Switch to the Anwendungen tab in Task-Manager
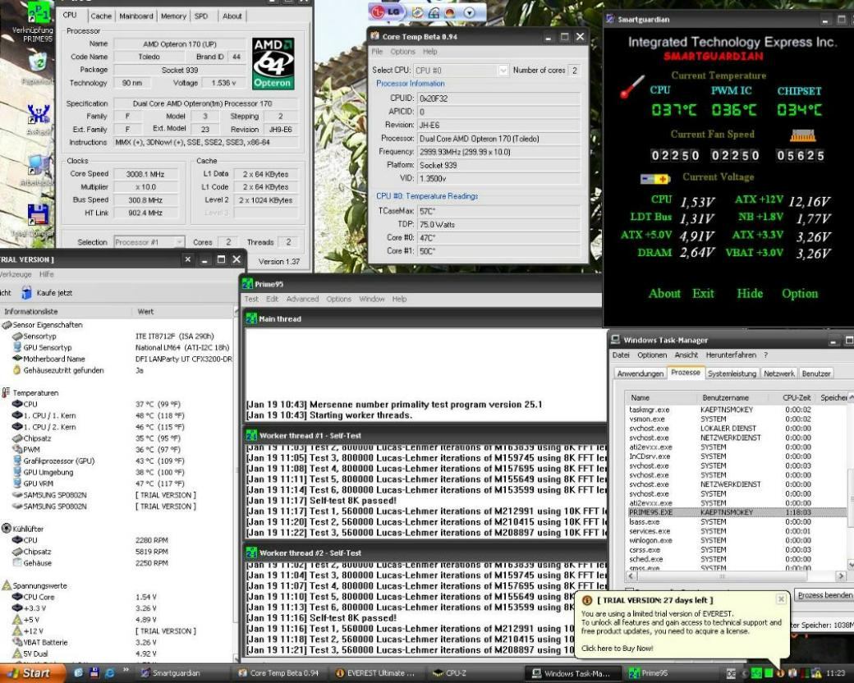Screen dimensions: 854x683 click(640, 374)
